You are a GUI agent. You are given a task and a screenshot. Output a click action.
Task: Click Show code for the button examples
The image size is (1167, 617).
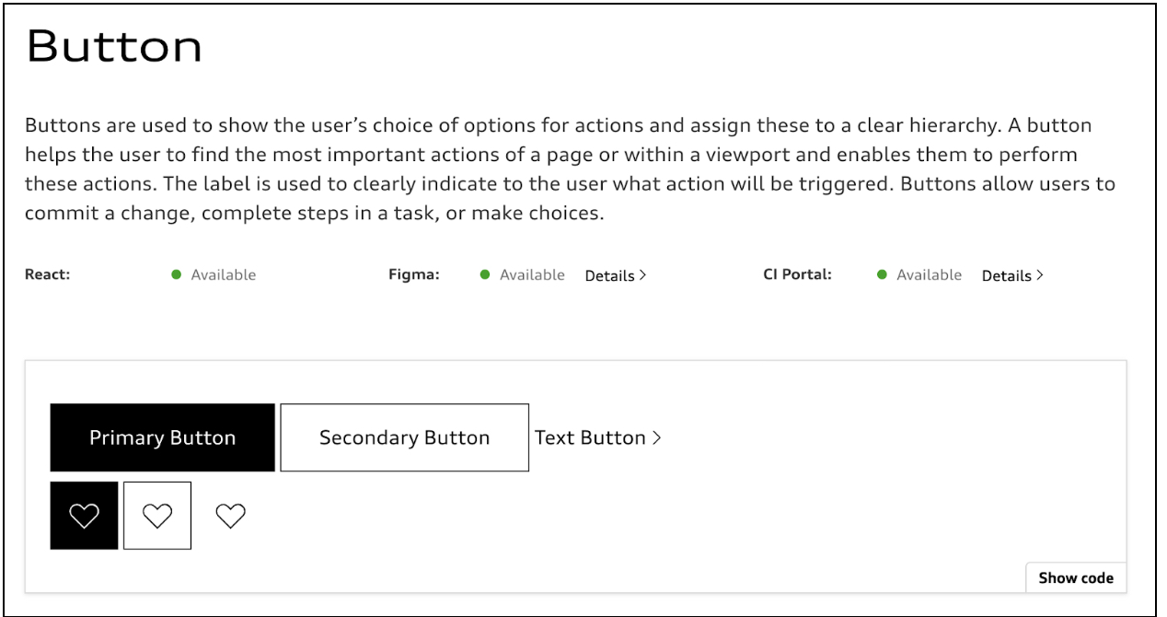[1076, 577]
